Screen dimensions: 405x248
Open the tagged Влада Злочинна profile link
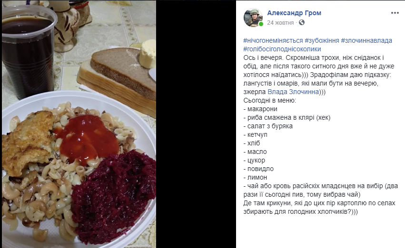[x=293, y=92]
